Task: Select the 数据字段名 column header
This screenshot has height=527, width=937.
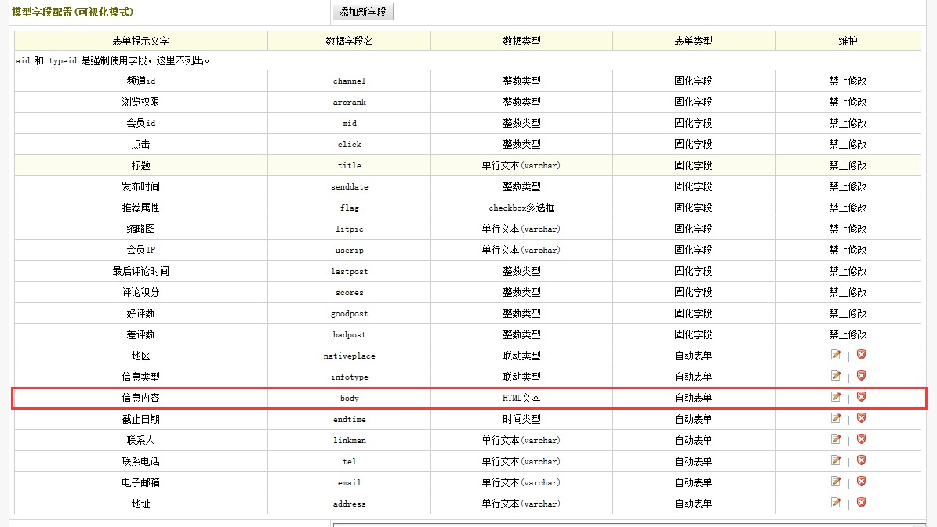Action: click(x=350, y=42)
